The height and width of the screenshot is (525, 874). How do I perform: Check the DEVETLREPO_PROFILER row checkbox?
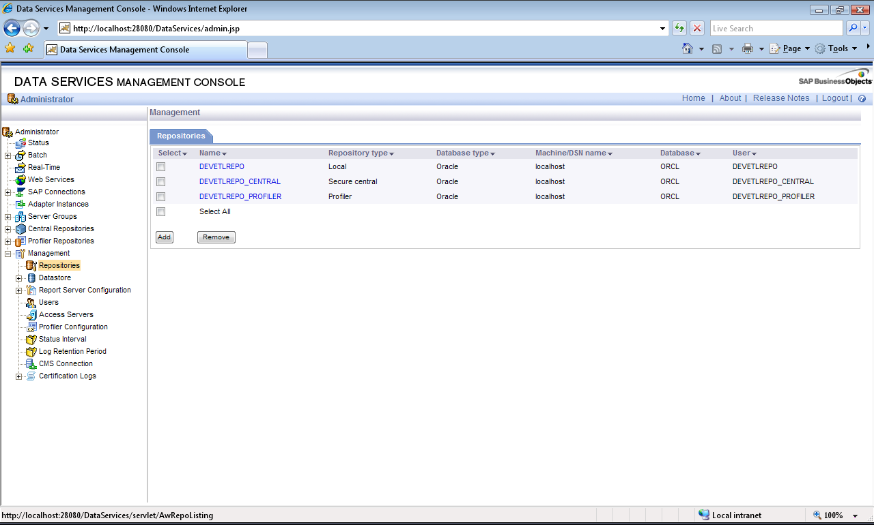click(161, 197)
